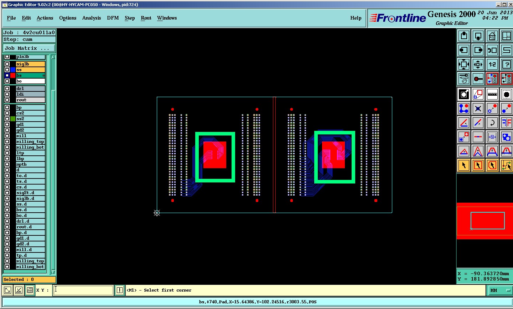The width and height of the screenshot is (513, 309).
Task: Open the Windows menu
Action: 167,18
